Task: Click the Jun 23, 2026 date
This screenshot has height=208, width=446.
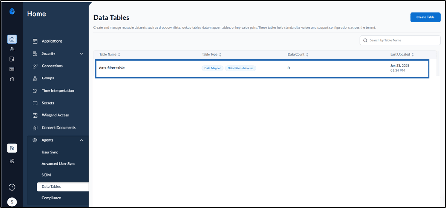Action: tap(400, 66)
